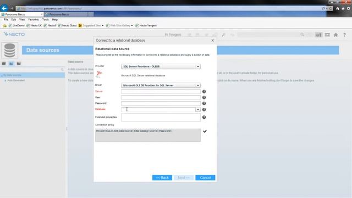Click in the Server input field
Viewport: 352px width, 198px height.
161,91
